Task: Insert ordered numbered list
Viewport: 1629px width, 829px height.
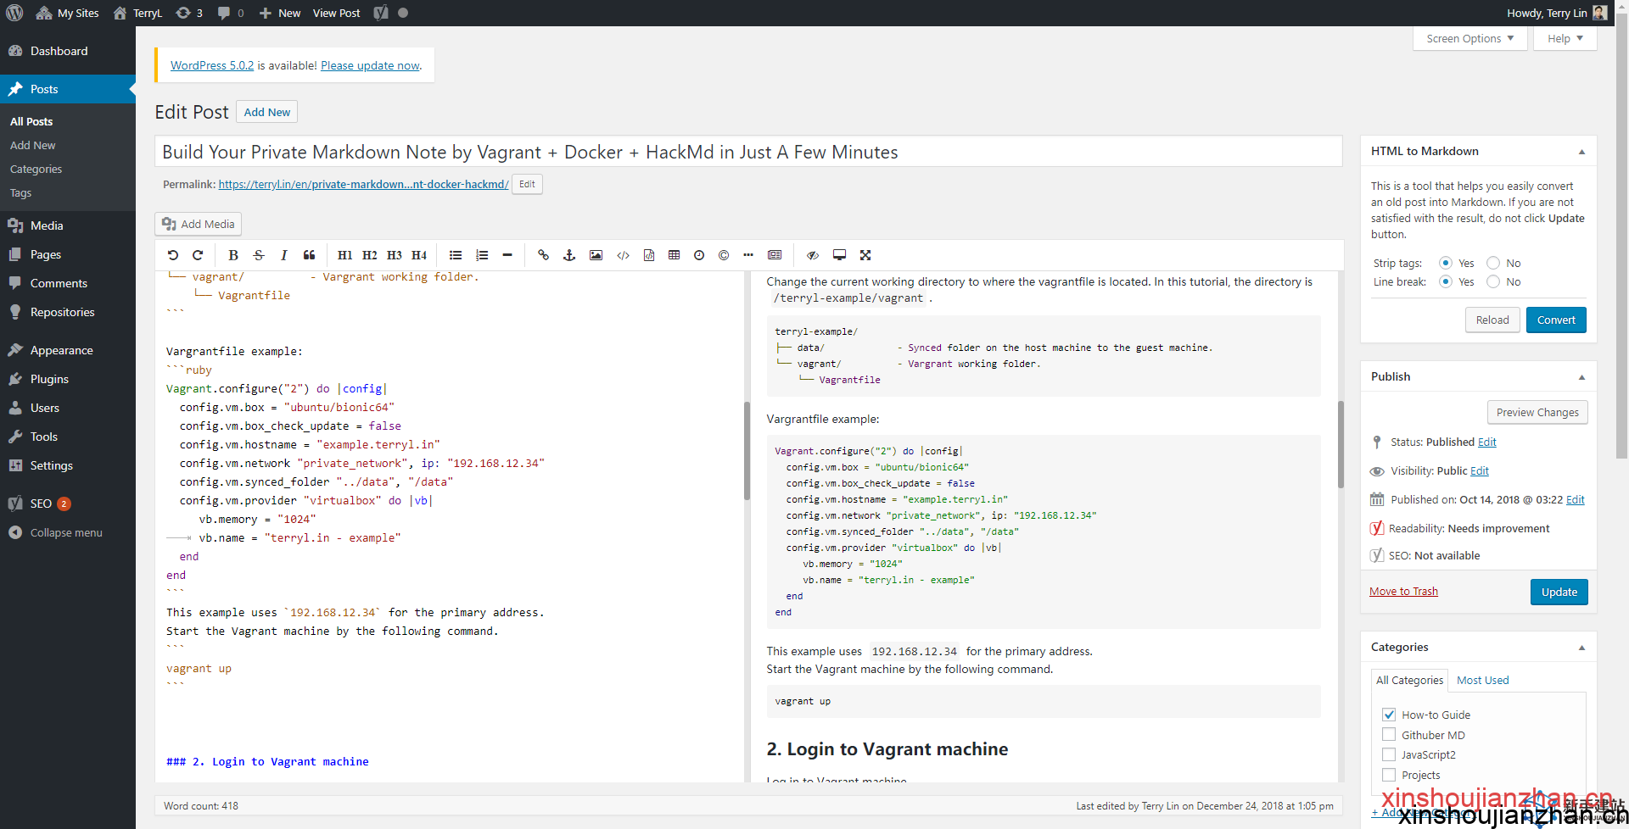Action: pyautogui.click(x=482, y=255)
